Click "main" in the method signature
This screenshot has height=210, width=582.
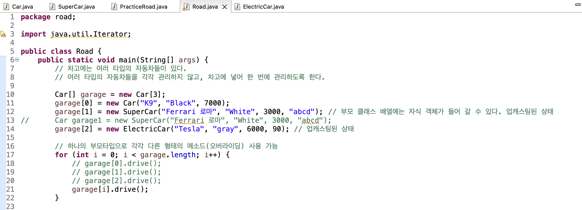(x=127, y=60)
